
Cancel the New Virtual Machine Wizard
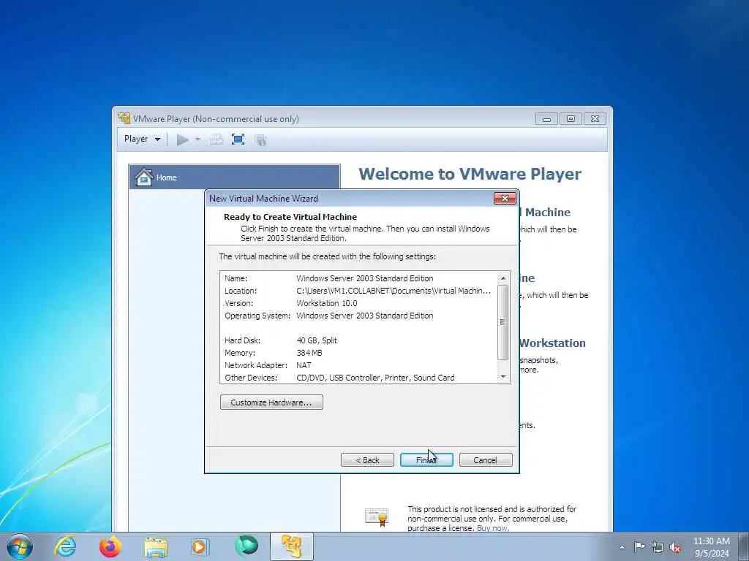click(x=486, y=460)
